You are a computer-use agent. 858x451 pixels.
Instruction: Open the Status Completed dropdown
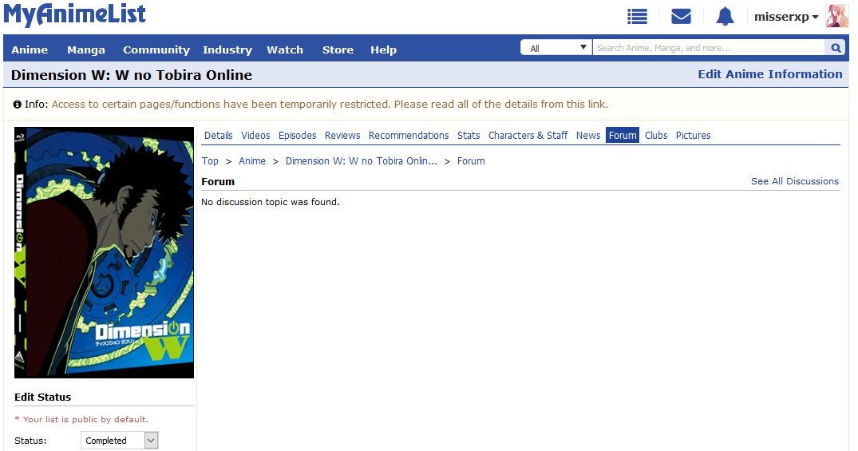point(119,440)
